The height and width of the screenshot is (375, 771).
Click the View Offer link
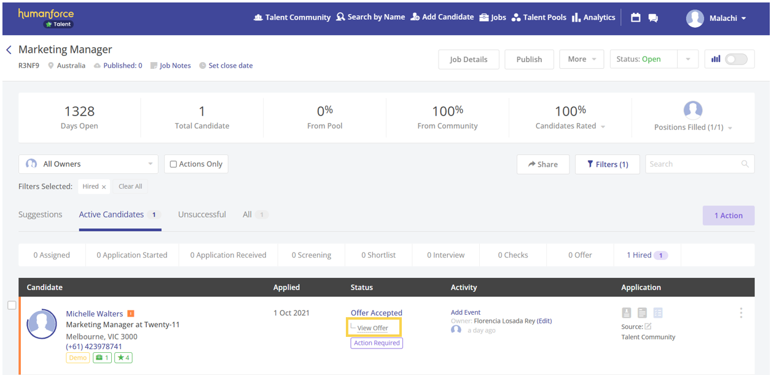click(372, 328)
